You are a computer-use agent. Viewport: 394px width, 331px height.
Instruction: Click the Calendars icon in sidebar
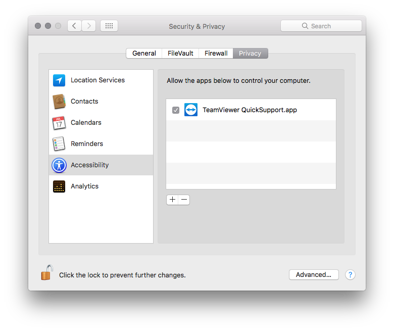(59, 123)
